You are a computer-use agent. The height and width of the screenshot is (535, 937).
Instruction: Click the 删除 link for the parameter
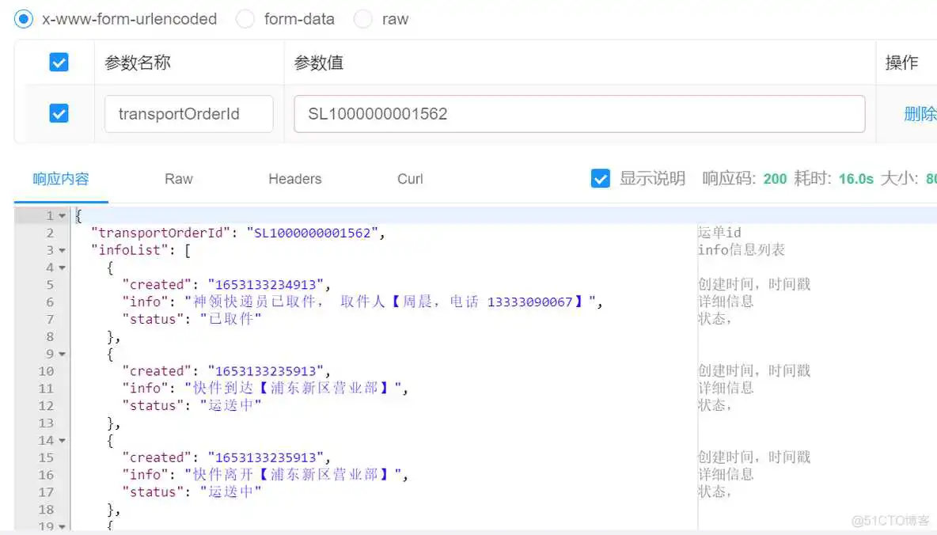coord(919,114)
